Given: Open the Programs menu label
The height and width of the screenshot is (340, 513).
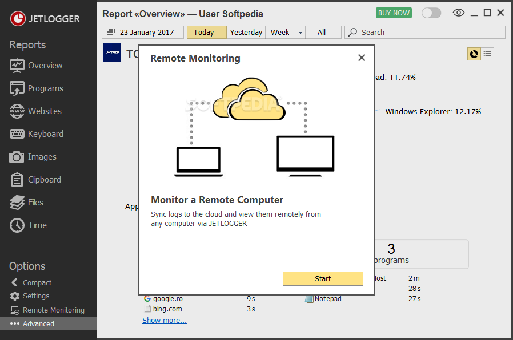Looking at the screenshot, I should (46, 88).
